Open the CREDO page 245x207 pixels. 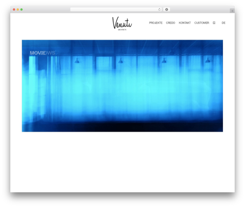[x=171, y=23]
